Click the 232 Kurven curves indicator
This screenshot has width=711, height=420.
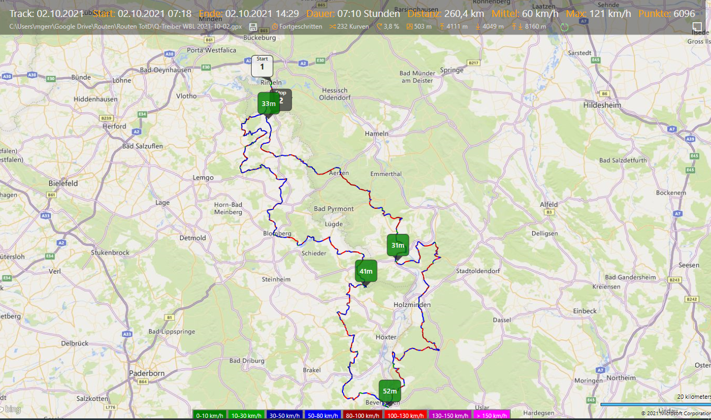pyautogui.click(x=349, y=27)
